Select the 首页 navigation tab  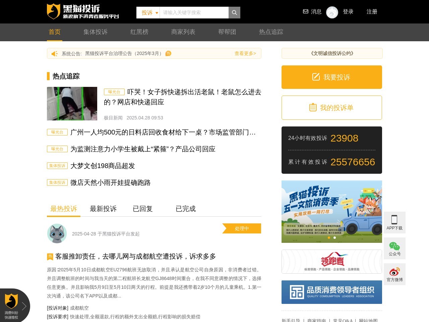click(55, 32)
